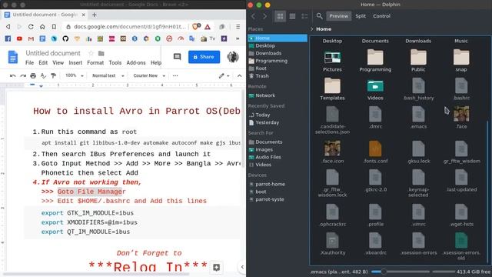This screenshot has width=492, height=277.
Task: Open comment history in Google Docs
Action: (x=178, y=56)
